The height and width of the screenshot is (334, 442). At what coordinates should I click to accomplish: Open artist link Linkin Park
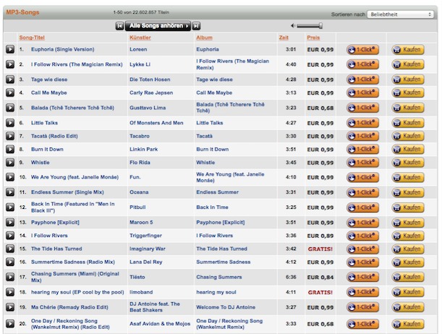[148, 149]
